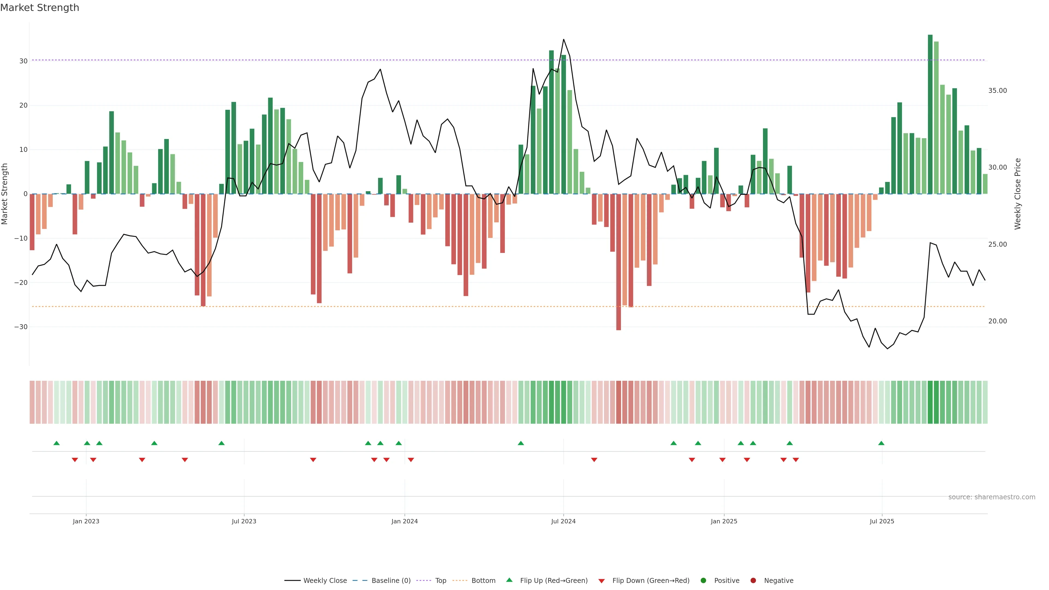Viewport: 1049px width, 590px height.
Task: Toggle the Weekly Close legend label
Action: tap(325, 581)
